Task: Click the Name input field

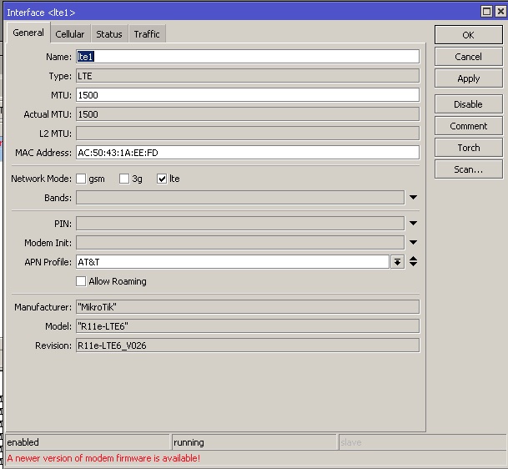Action: click(x=248, y=57)
